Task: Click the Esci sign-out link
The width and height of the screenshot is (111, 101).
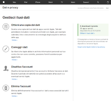Action: (x=107, y=8)
